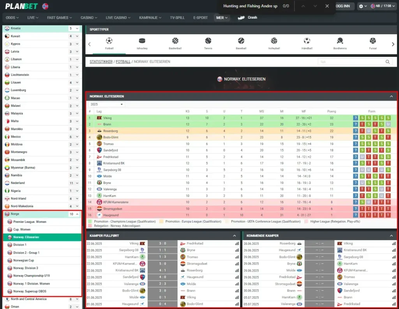Click the STATISTIKKER breadcrumb link
This screenshot has width=399, height=309.
(101, 62)
